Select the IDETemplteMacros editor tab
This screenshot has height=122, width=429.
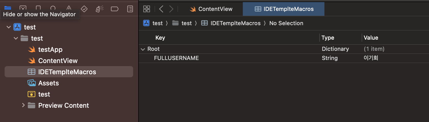(x=284, y=9)
